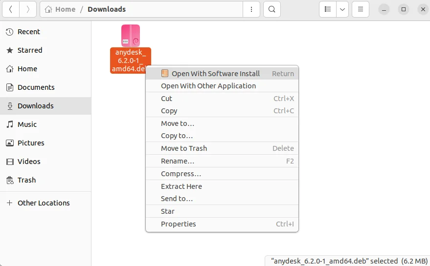Open Recent in the sidebar
430x266 pixels.
point(45,32)
